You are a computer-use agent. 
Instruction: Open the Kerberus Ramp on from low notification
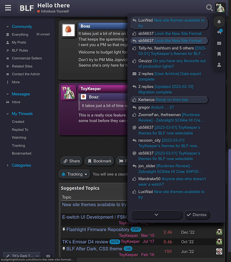169,100
